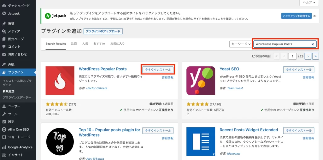The image size is (323, 160).
Task: Open Jetpack in the sidebar
Action: (14, 13)
